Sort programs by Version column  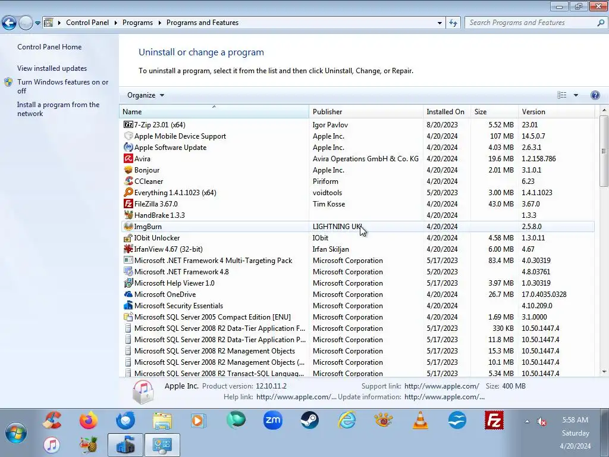coord(556,111)
